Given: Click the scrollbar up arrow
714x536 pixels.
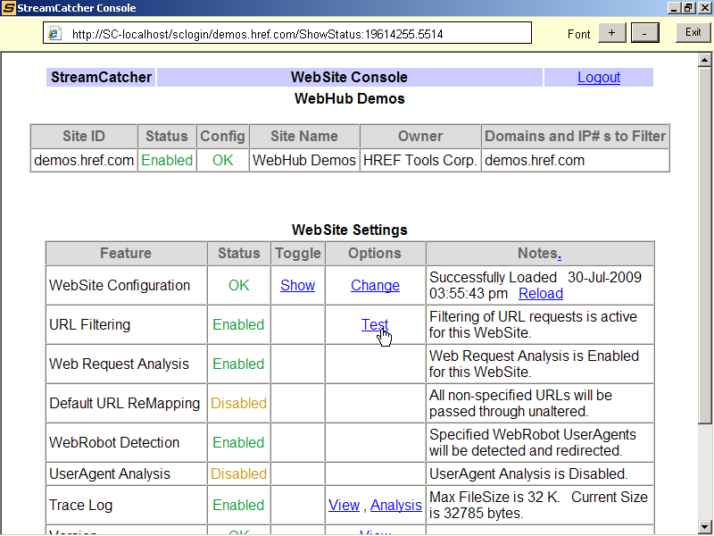Looking at the screenshot, I should [704, 60].
